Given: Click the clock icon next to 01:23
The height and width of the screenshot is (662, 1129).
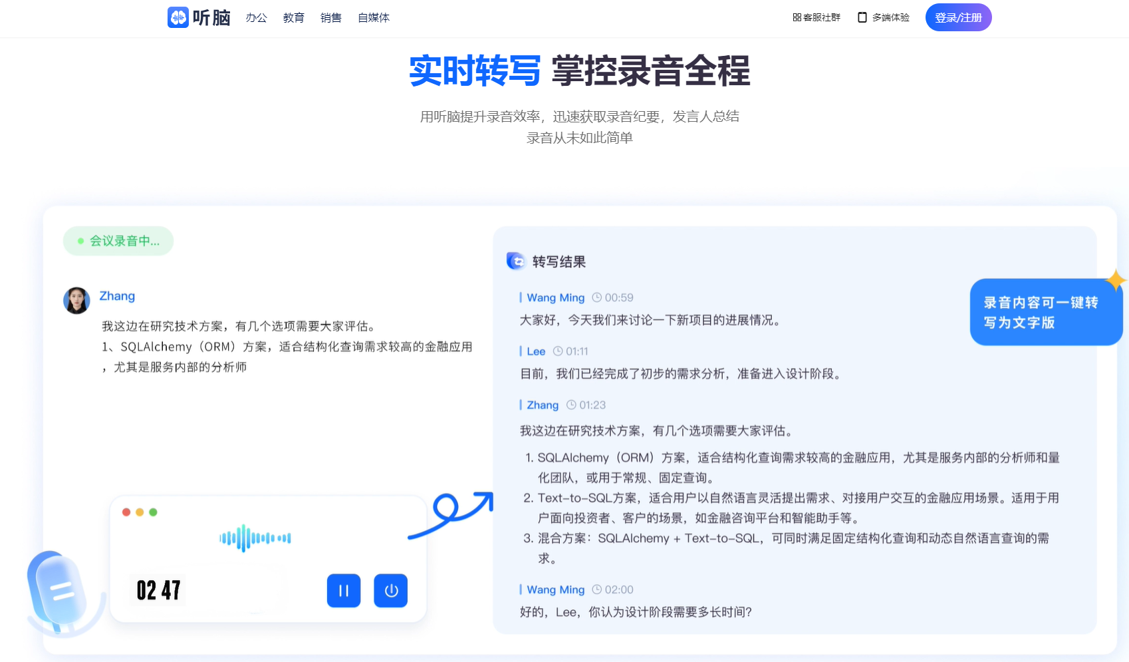Looking at the screenshot, I should pyautogui.click(x=571, y=405).
